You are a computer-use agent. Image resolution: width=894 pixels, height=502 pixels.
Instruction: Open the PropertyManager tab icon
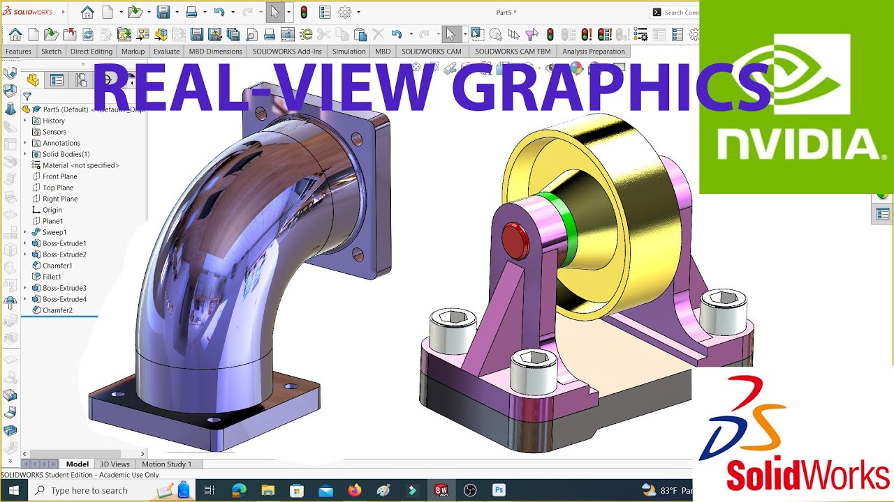[57, 80]
